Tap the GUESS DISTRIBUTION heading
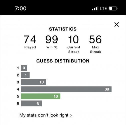The height and width of the screenshot is (125, 126). pyautogui.click(x=63, y=61)
